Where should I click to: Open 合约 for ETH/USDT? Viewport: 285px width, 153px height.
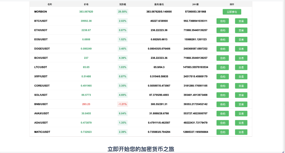[222, 30]
